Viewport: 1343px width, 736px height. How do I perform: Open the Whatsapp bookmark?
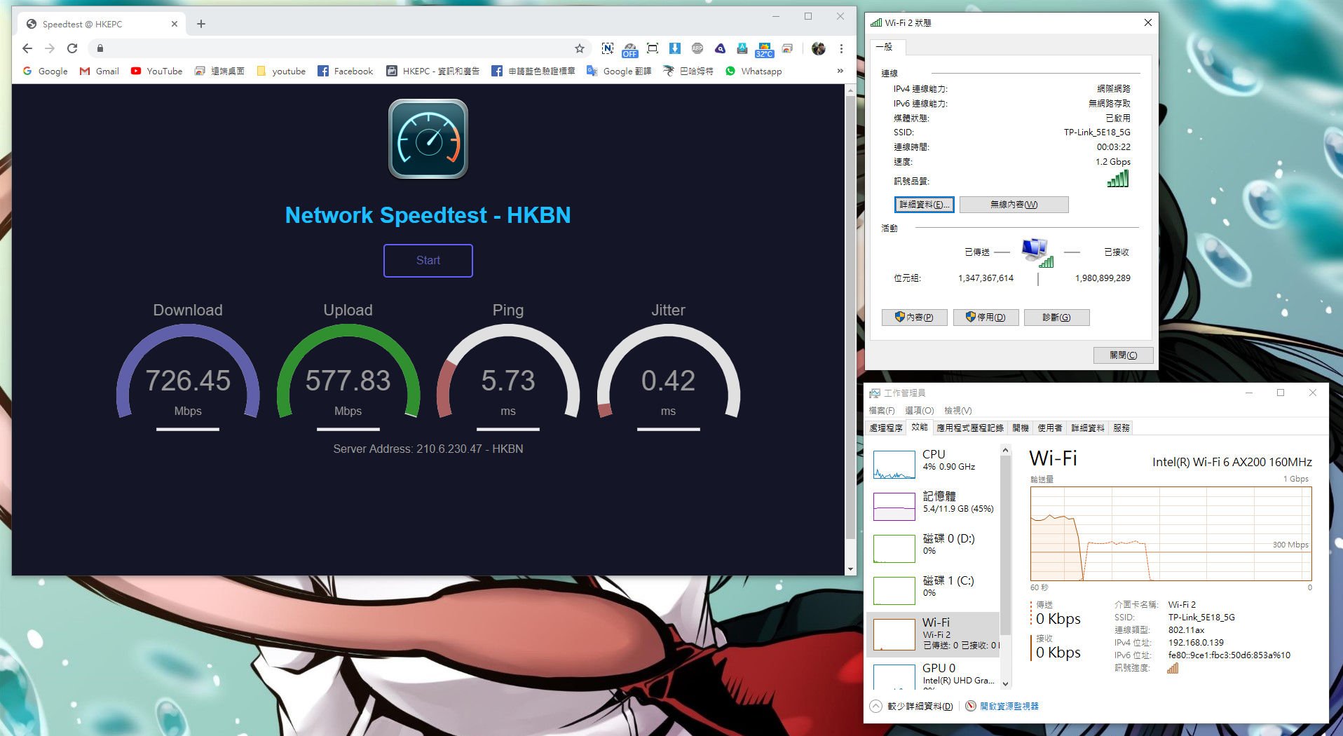click(x=754, y=71)
